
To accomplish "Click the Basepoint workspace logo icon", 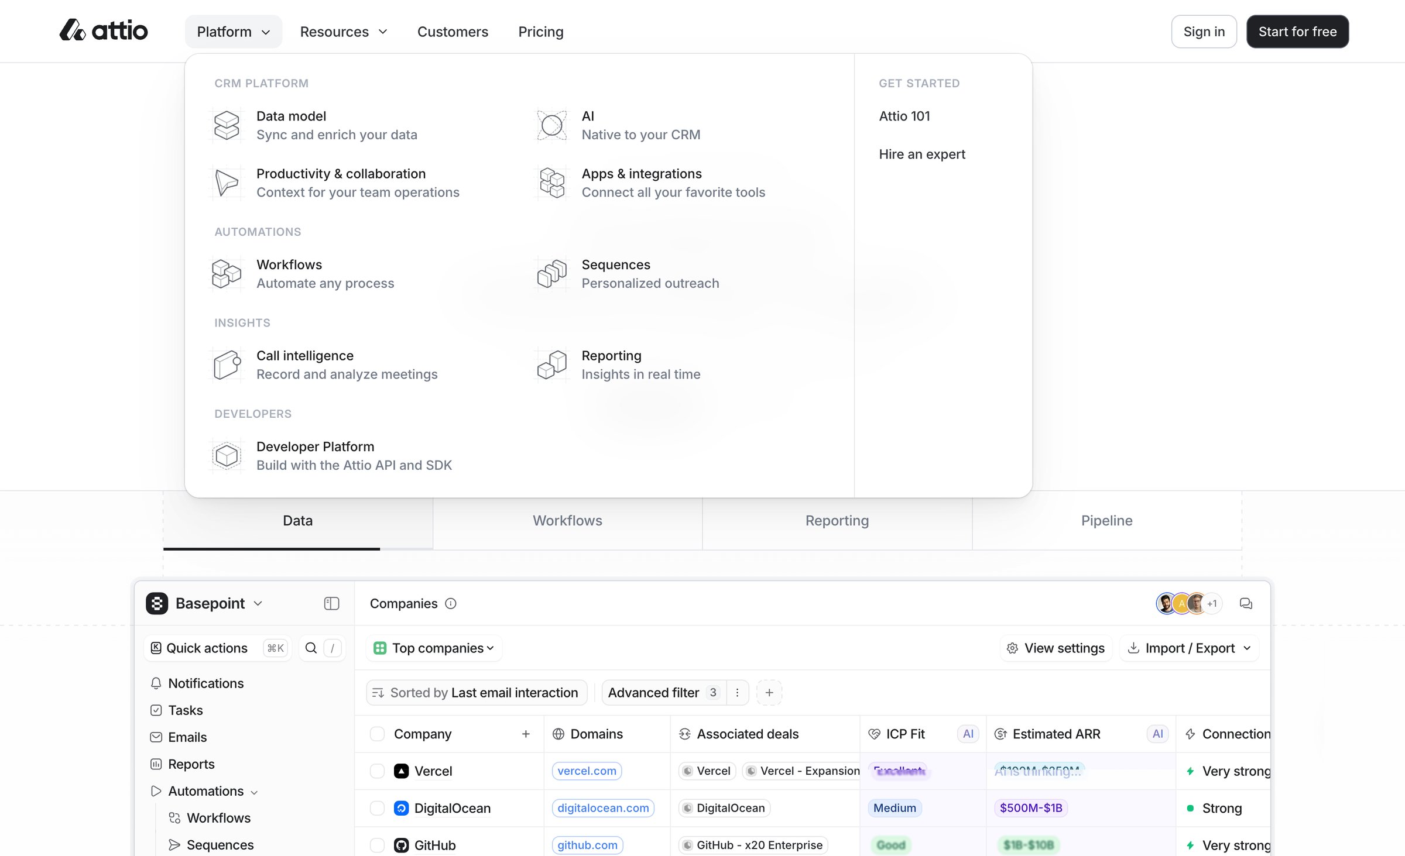I will (x=157, y=603).
